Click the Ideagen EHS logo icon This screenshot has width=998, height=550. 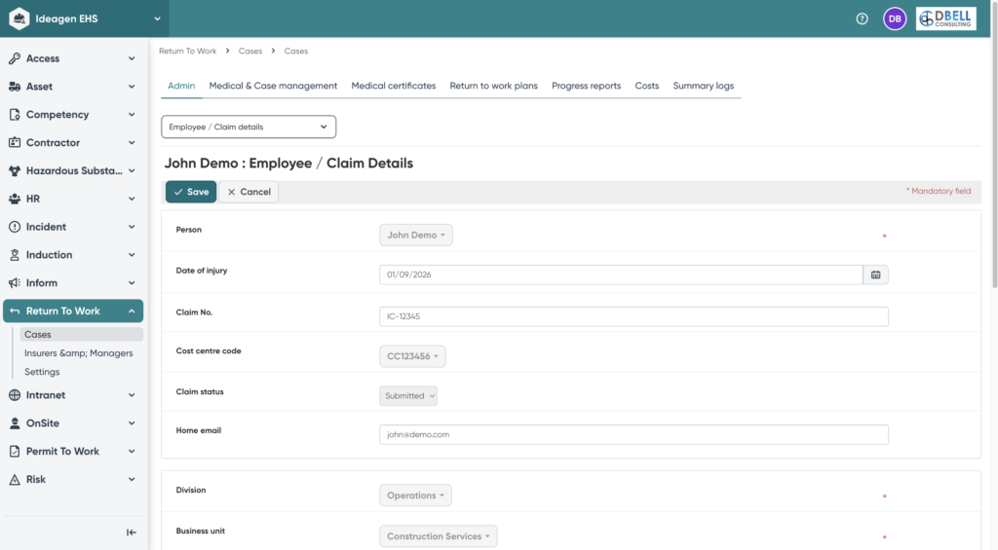click(19, 18)
